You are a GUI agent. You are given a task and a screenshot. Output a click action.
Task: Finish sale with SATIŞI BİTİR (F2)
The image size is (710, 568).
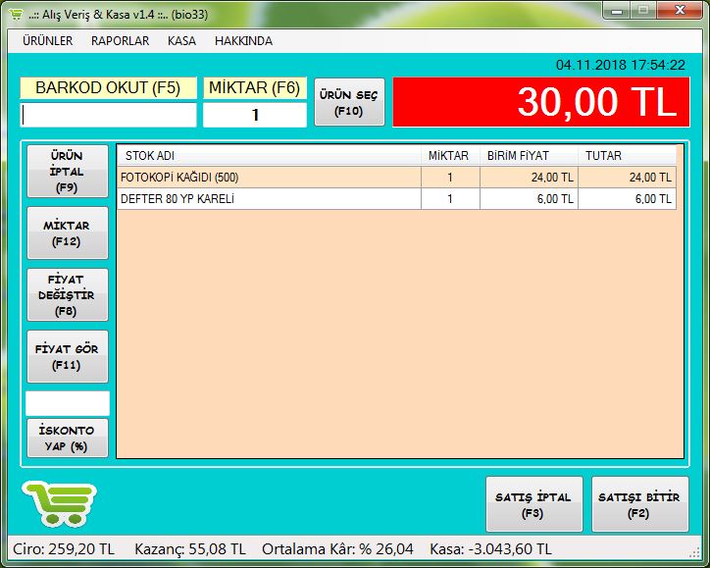(639, 504)
